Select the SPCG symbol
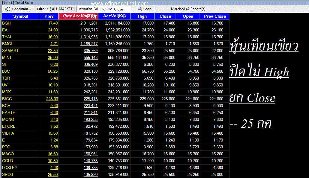 [x=8, y=174]
